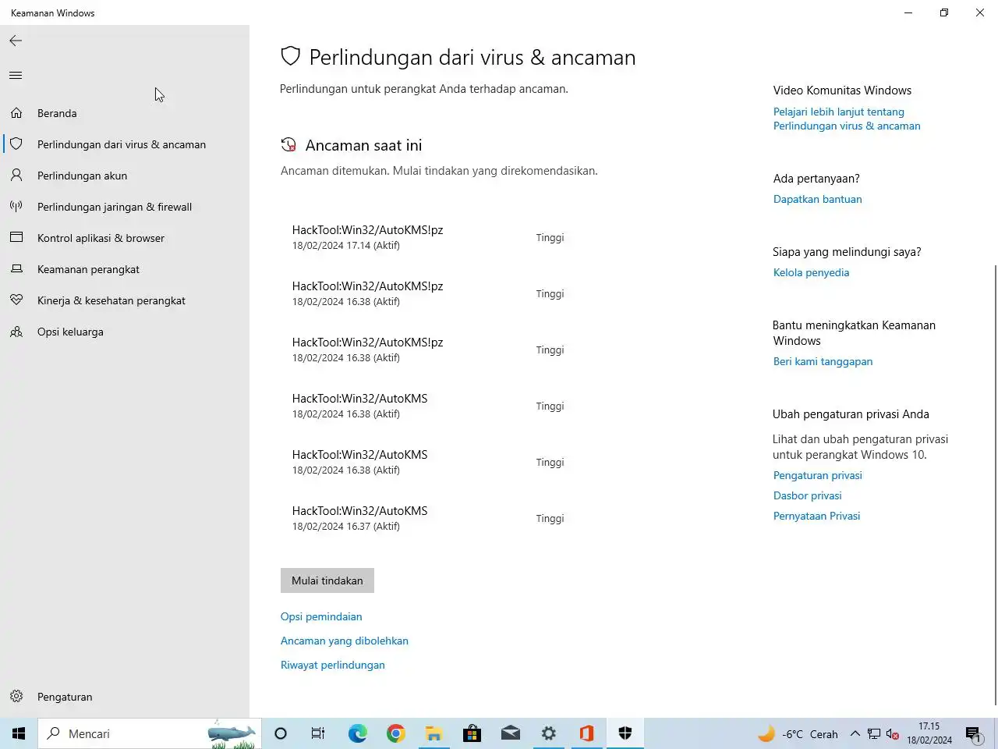Viewport: 998px width, 749px height.
Task: Open the hamburger navigation menu
Action: pos(16,75)
